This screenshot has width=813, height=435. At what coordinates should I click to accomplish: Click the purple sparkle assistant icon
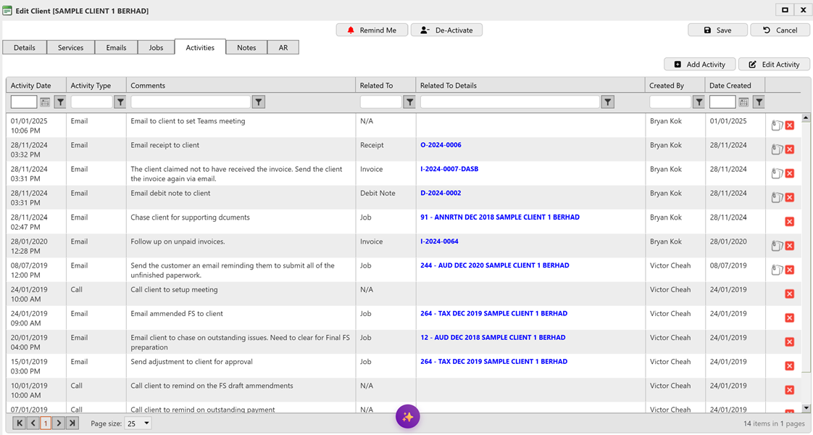coord(407,416)
